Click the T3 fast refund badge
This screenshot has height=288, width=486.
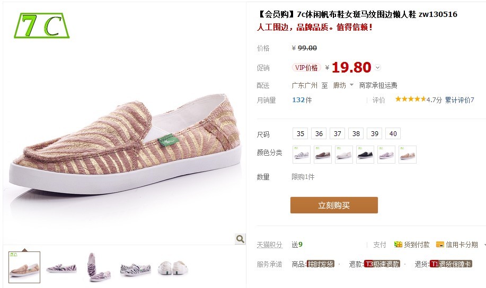[x=382, y=264]
